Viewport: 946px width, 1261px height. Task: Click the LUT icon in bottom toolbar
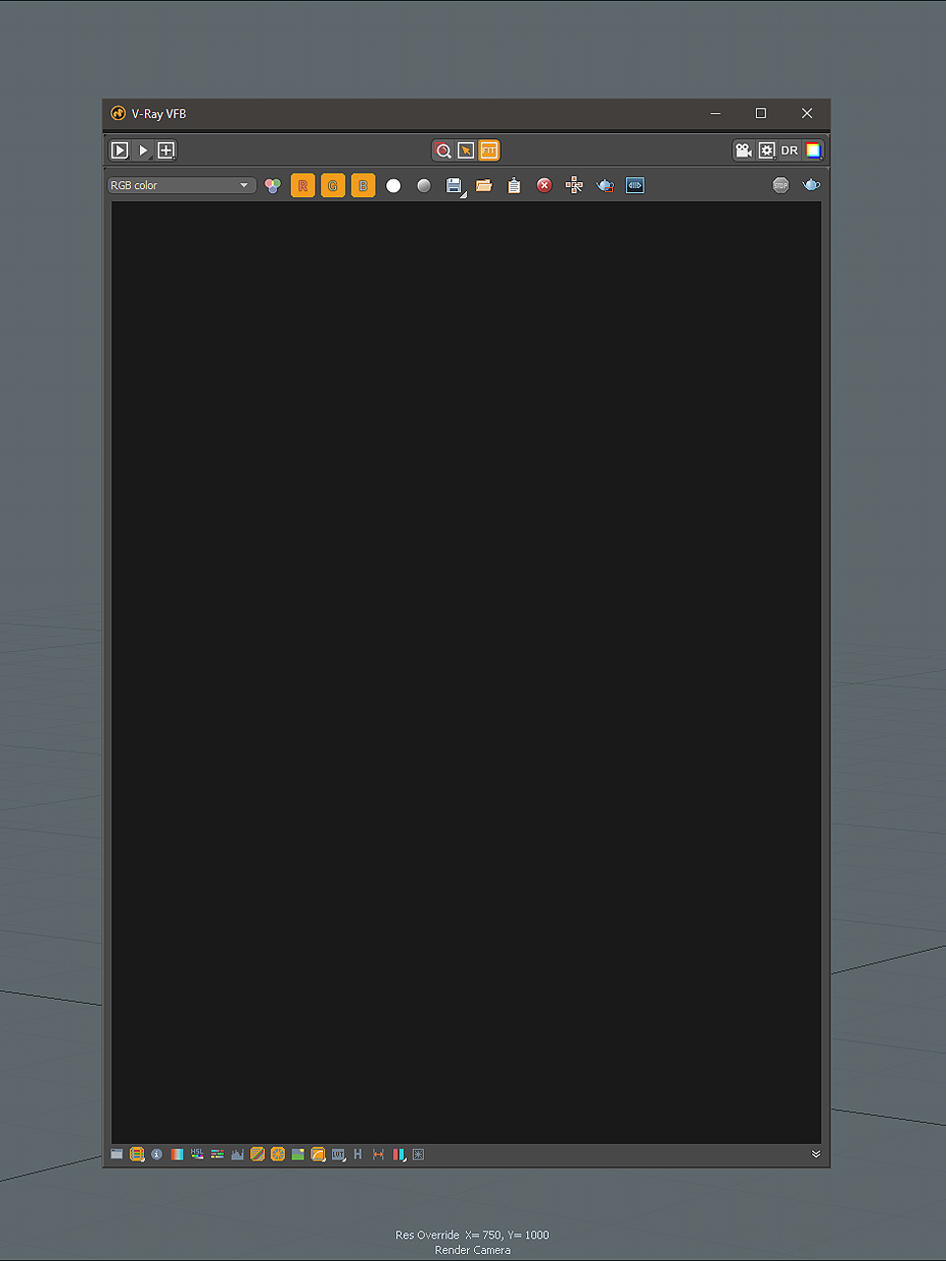338,1154
